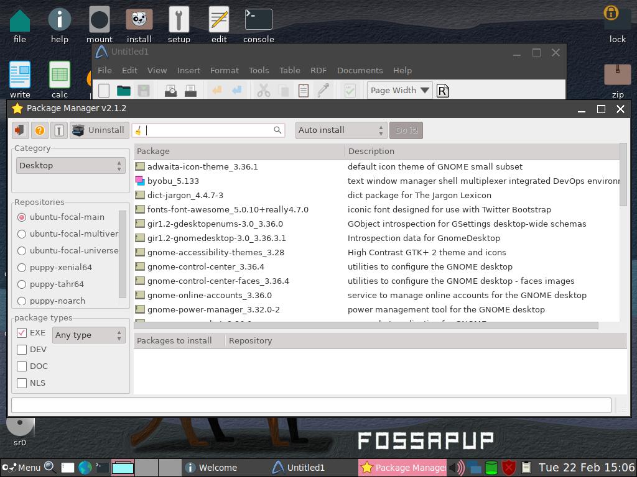Click the Open folder icon in Untitled1 toolbar
637x477 pixels.
coord(124,91)
